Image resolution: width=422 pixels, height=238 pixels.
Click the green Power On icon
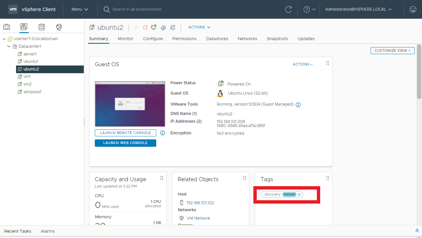[x=136, y=27]
